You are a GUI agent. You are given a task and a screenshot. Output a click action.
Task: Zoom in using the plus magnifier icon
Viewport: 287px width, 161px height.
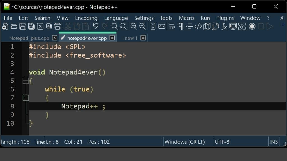tap(134, 27)
